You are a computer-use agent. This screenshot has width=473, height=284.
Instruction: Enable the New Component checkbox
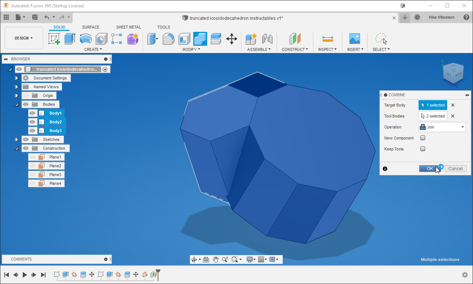(x=423, y=138)
